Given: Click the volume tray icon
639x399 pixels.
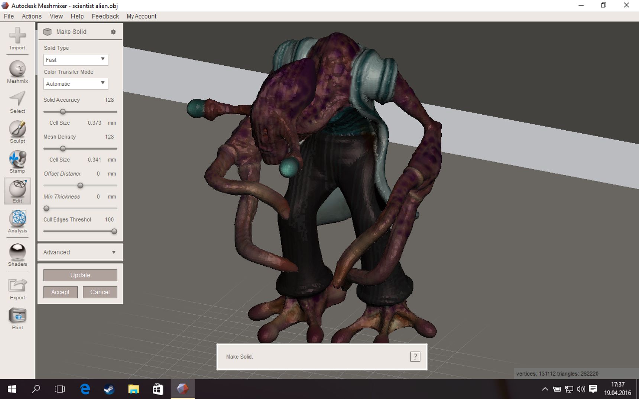Looking at the screenshot, I should [581, 389].
